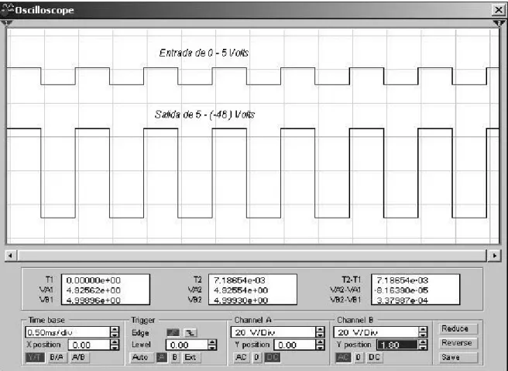508x371 pixels.
Task: Set trigger mode to Auto
Action: (140, 357)
